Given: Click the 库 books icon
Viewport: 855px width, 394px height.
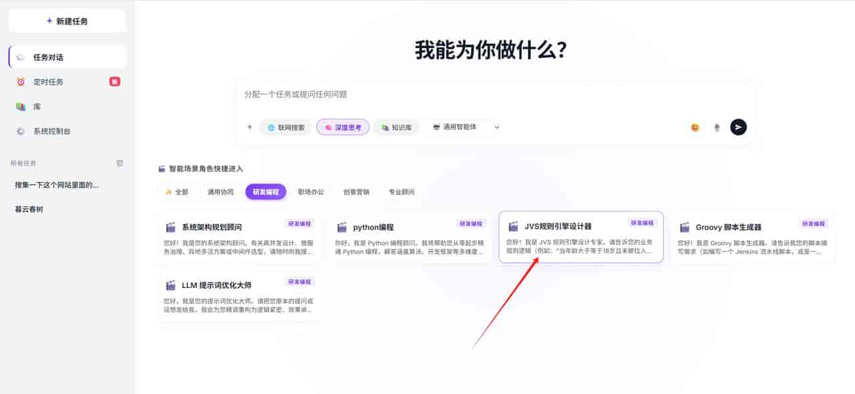Looking at the screenshot, I should 21,107.
